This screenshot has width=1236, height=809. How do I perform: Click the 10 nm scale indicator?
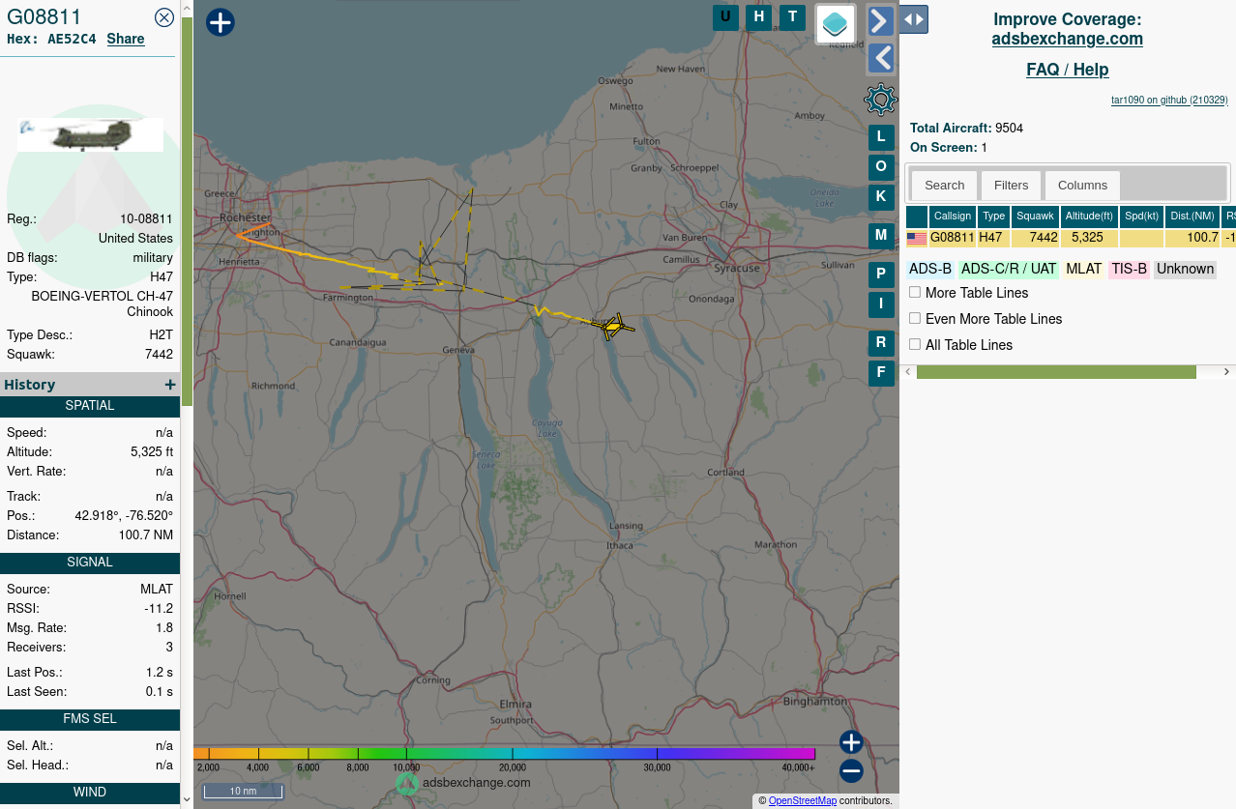(243, 792)
